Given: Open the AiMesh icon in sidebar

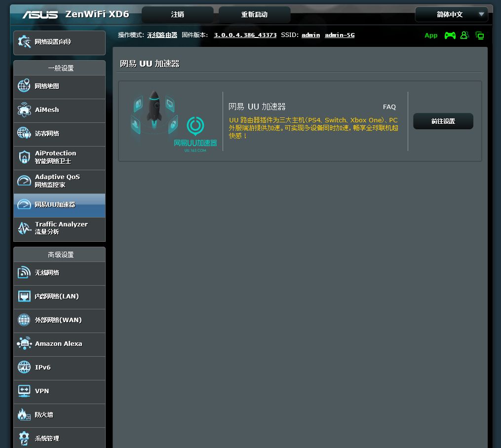Looking at the screenshot, I should click(x=24, y=110).
